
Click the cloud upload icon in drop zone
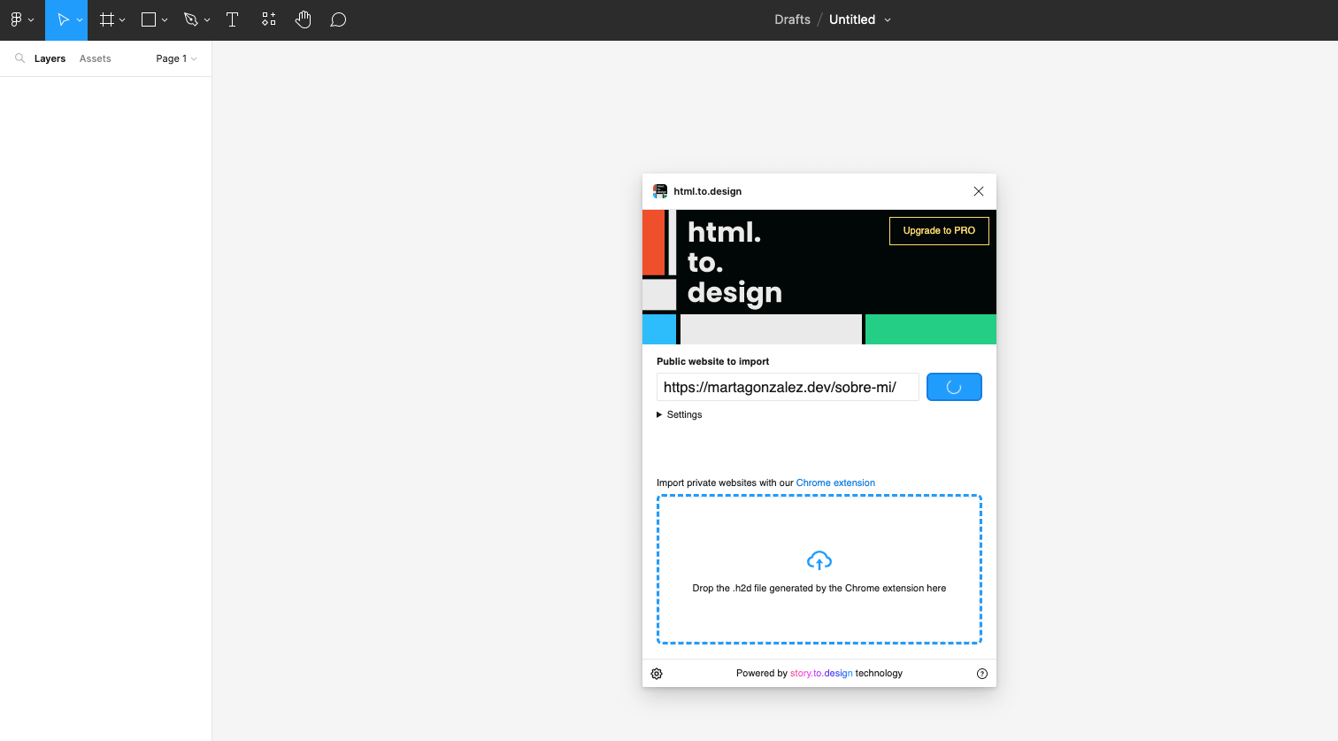819,560
